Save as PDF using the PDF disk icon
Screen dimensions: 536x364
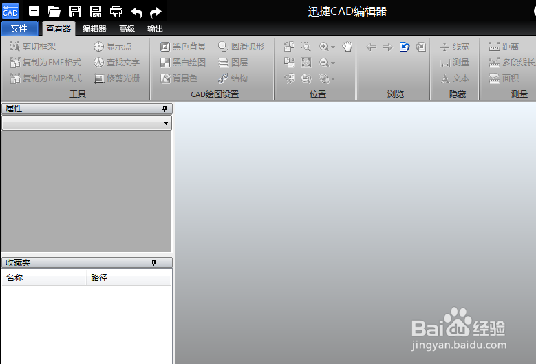point(96,12)
